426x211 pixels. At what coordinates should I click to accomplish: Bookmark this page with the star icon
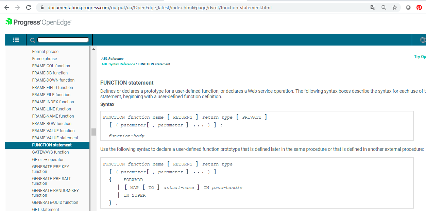coord(394,7)
